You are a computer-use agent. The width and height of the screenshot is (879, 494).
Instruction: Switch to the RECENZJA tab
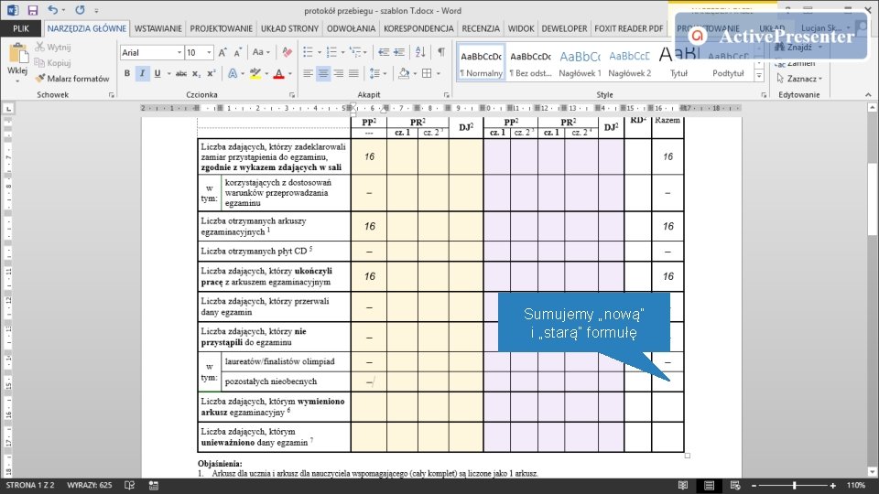(481, 28)
